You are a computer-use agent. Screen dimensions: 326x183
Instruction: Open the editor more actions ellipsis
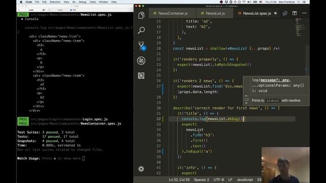[304, 13]
